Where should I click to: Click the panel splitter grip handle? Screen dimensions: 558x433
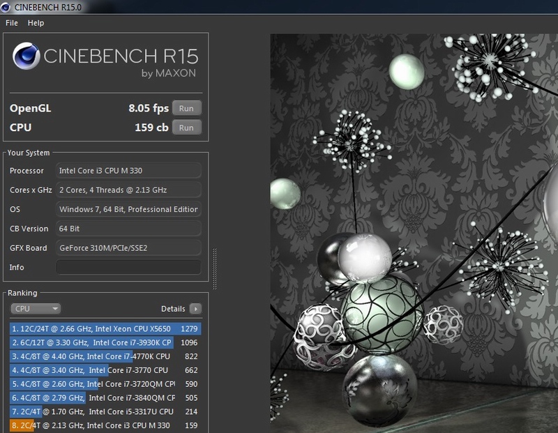pos(214,268)
